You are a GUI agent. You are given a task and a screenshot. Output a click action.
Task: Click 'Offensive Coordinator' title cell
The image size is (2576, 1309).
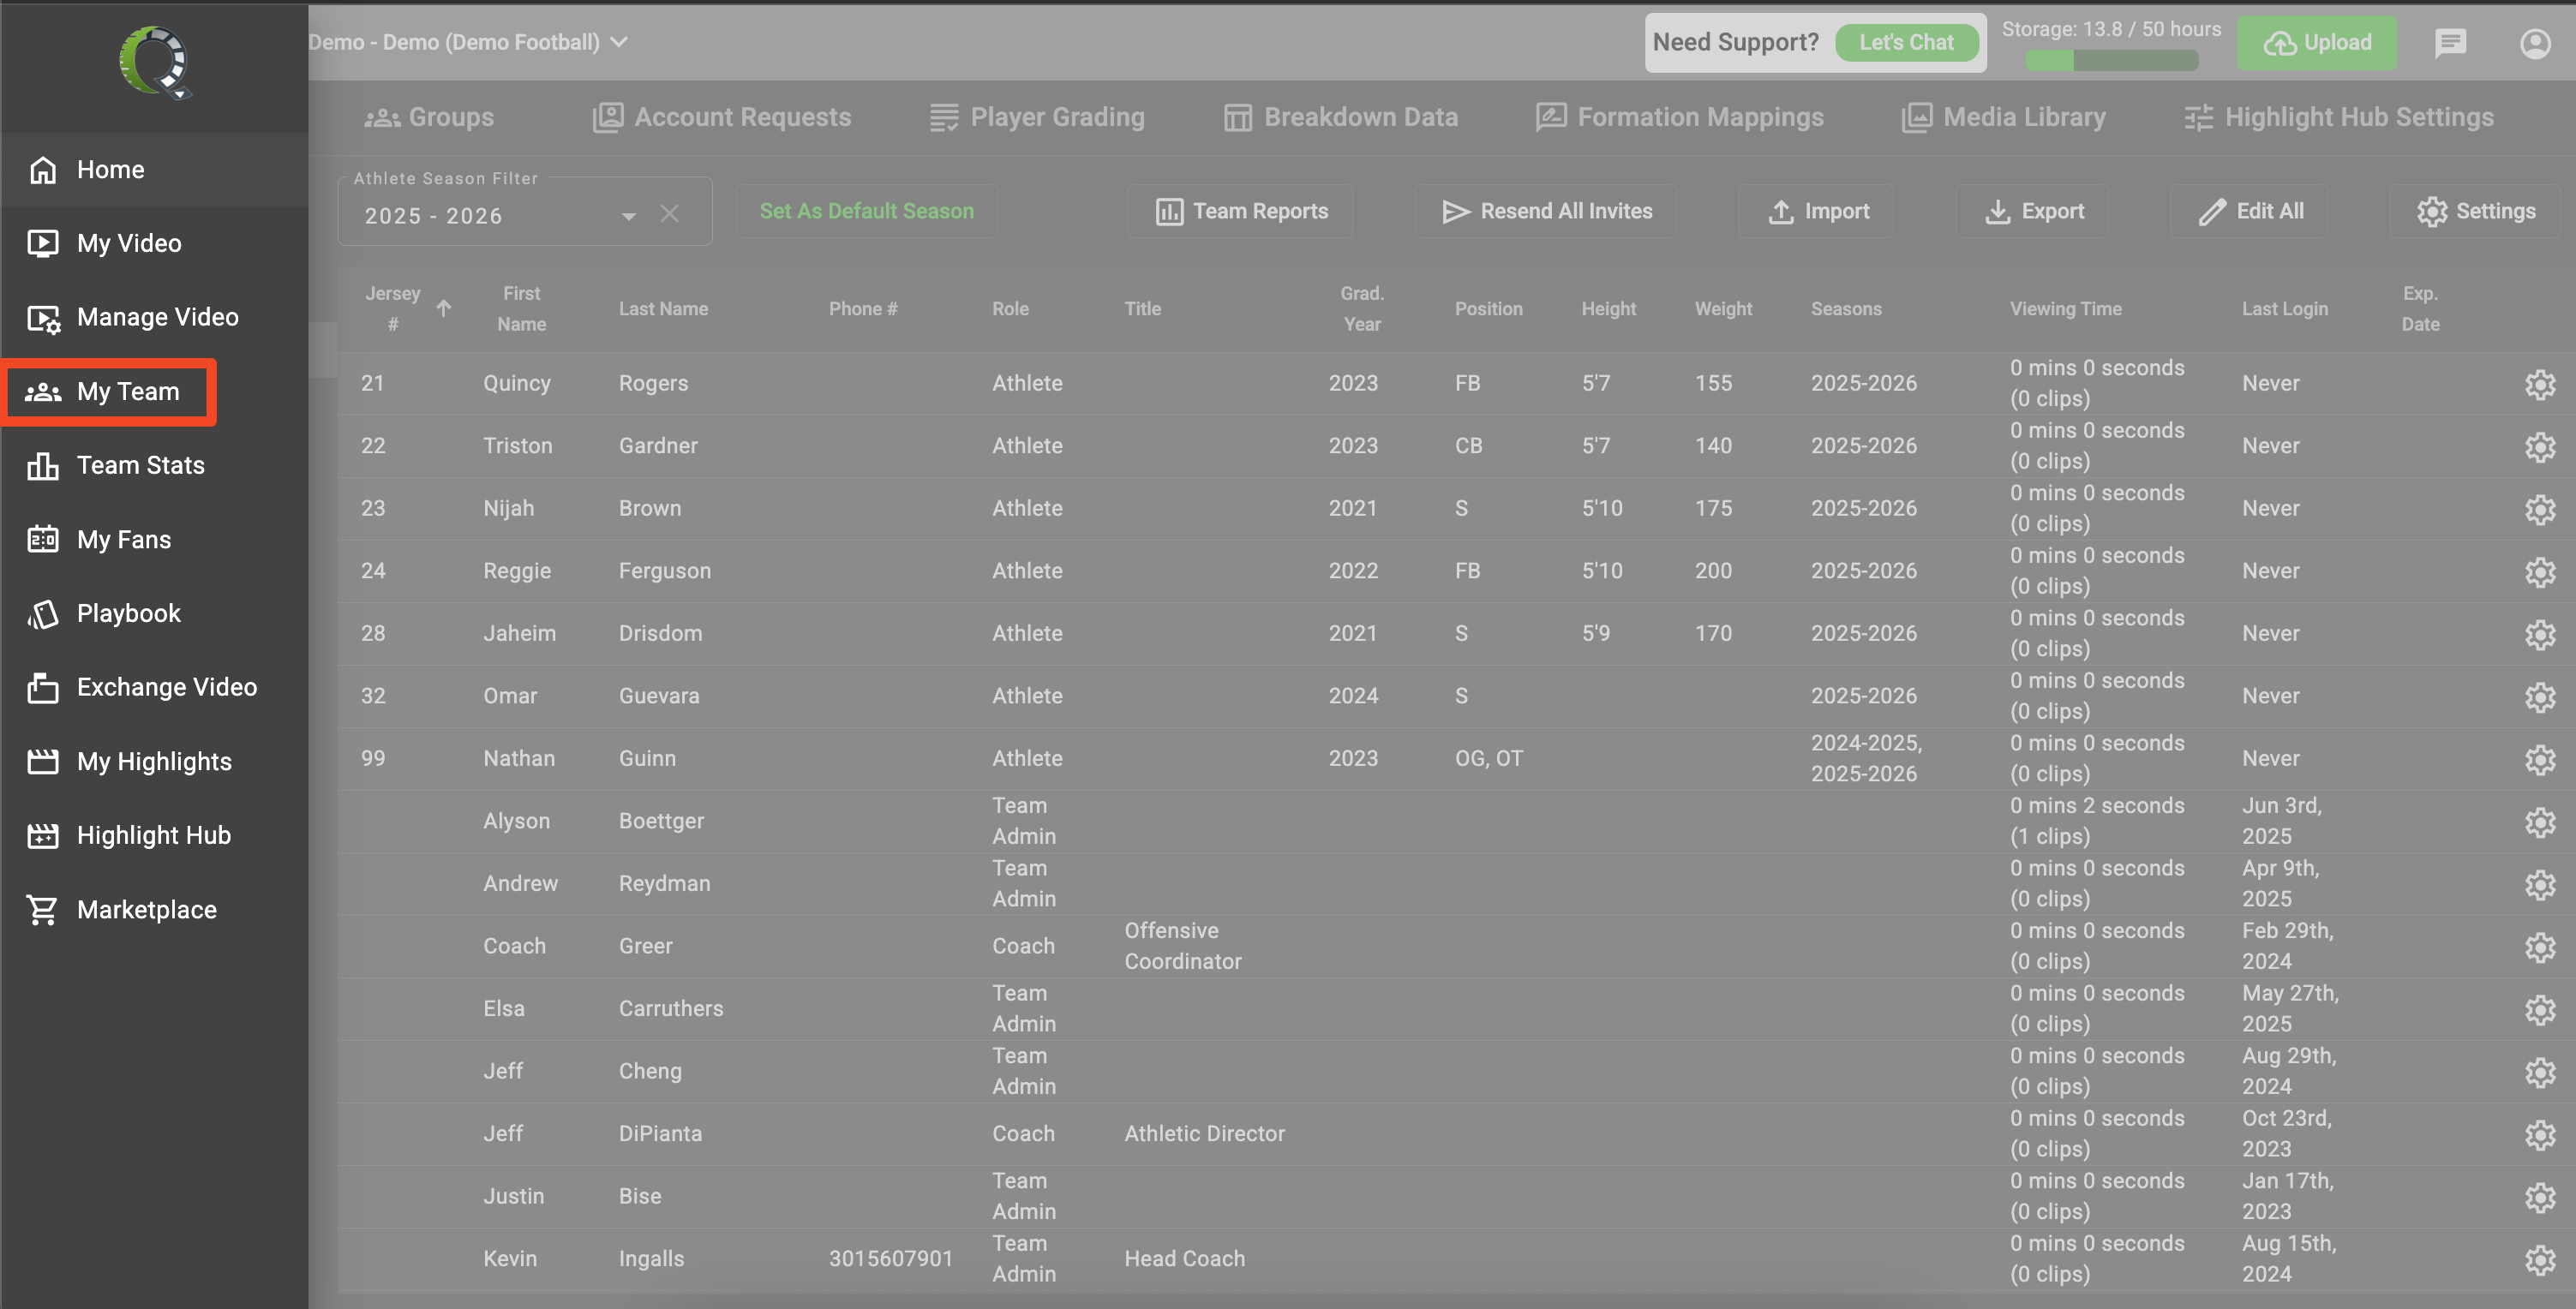[1183, 946]
